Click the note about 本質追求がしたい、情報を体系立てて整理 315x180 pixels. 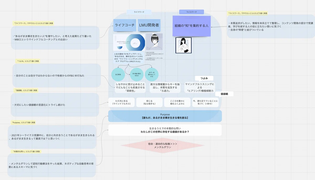point(271,26)
